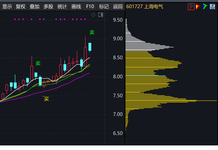This screenshot has height=150, width=218.
Task: Open the 显示 menu
Action: 7,7
